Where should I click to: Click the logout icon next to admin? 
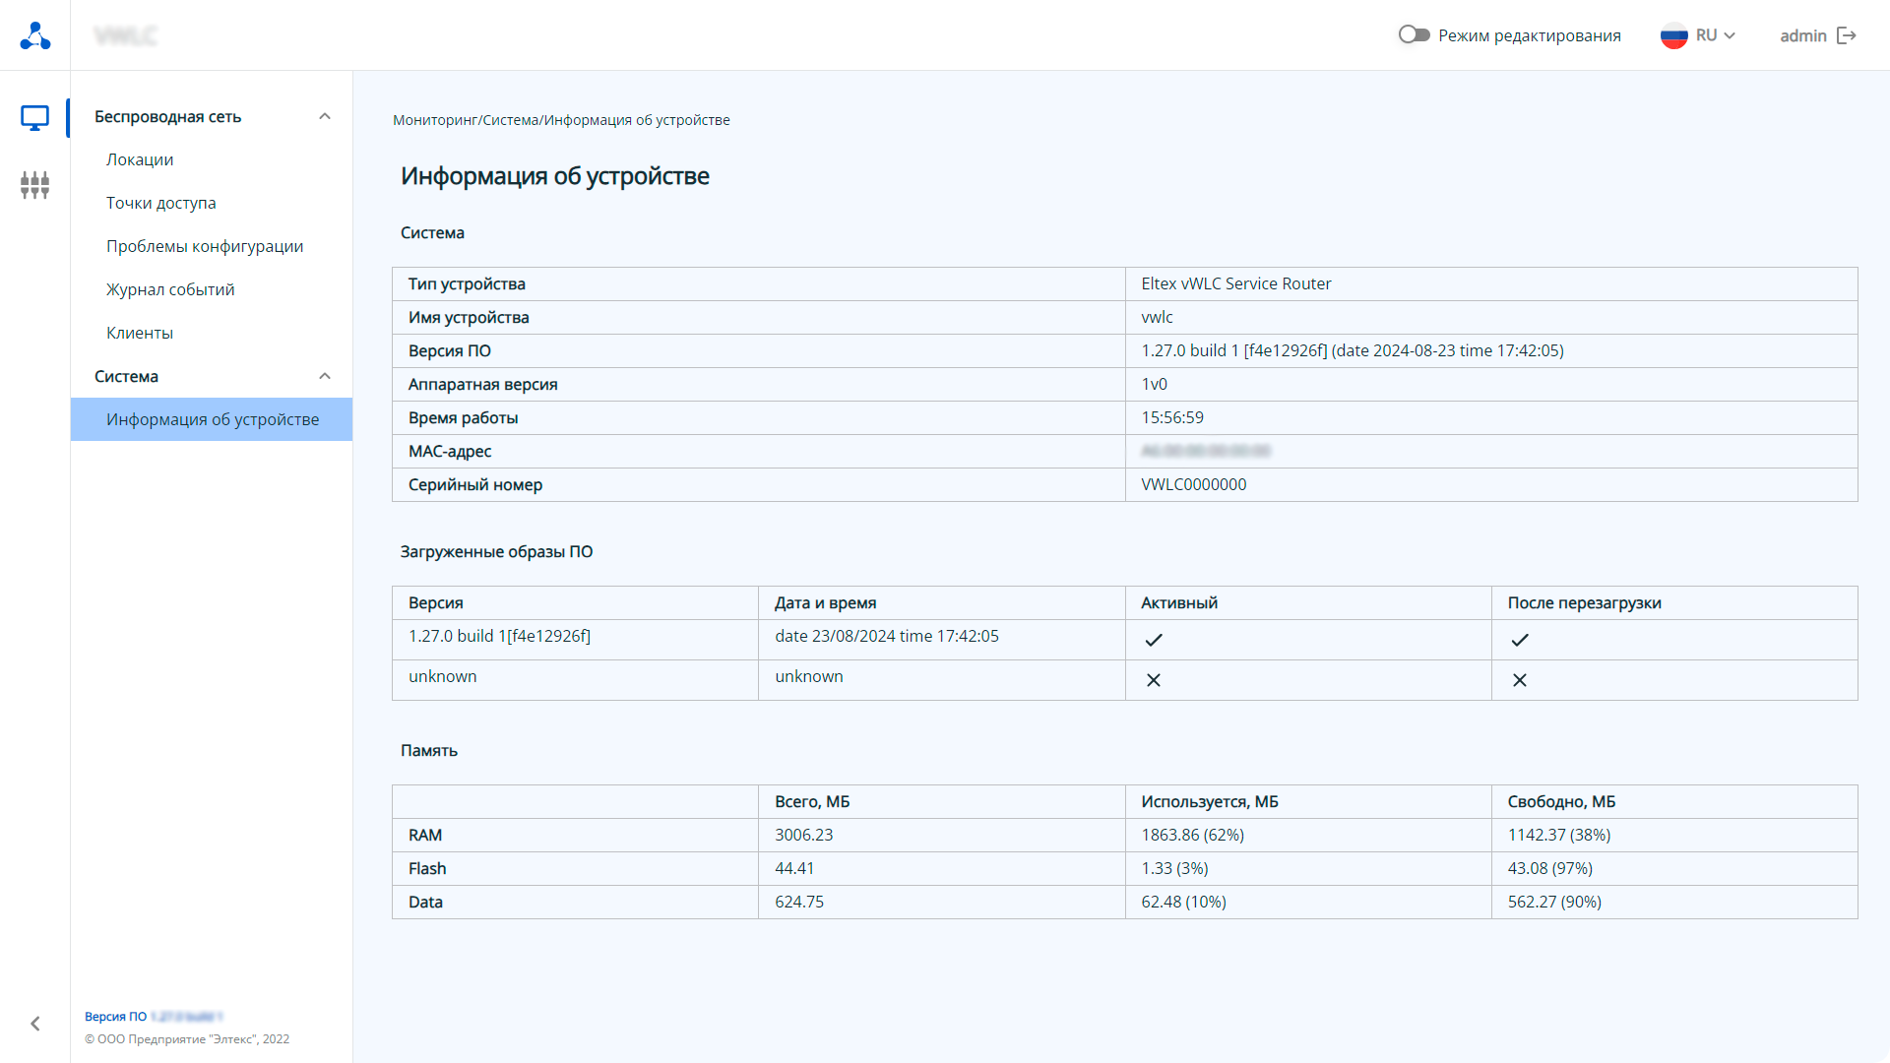coord(1847,35)
